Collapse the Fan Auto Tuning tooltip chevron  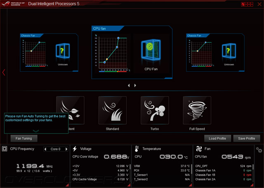click(x=36, y=131)
